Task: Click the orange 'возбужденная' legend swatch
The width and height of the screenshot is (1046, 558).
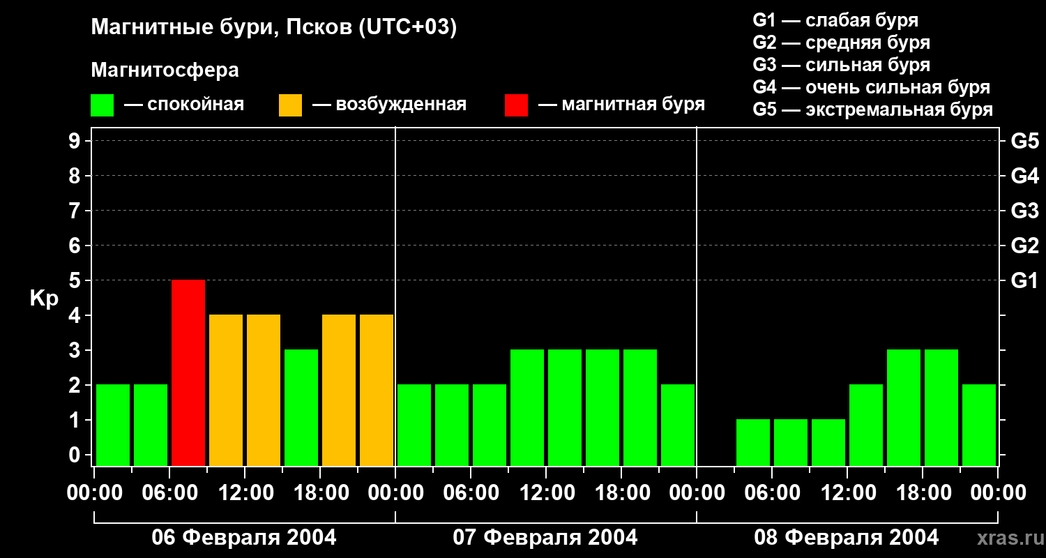Action: (290, 105)
